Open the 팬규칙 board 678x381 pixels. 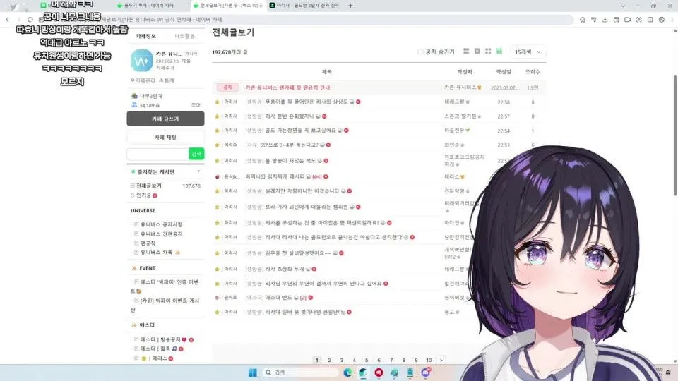click(148, 243)
